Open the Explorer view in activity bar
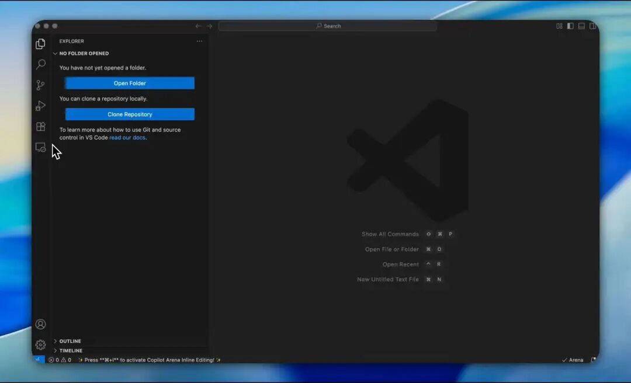Image resolution: width=631 pixels, height=383 pixels. [40, 43]
